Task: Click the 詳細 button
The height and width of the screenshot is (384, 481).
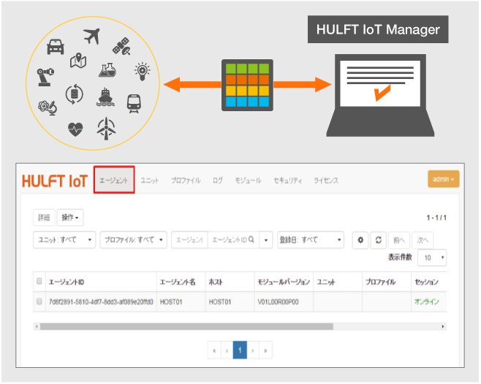Action: tap(44, 218)
